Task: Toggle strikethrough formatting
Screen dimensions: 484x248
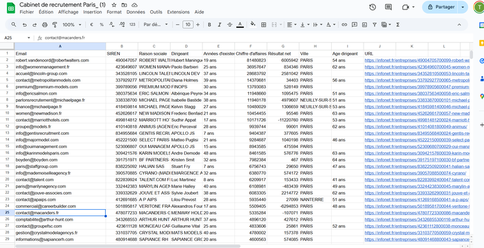Action: click(x=230, y=25)
